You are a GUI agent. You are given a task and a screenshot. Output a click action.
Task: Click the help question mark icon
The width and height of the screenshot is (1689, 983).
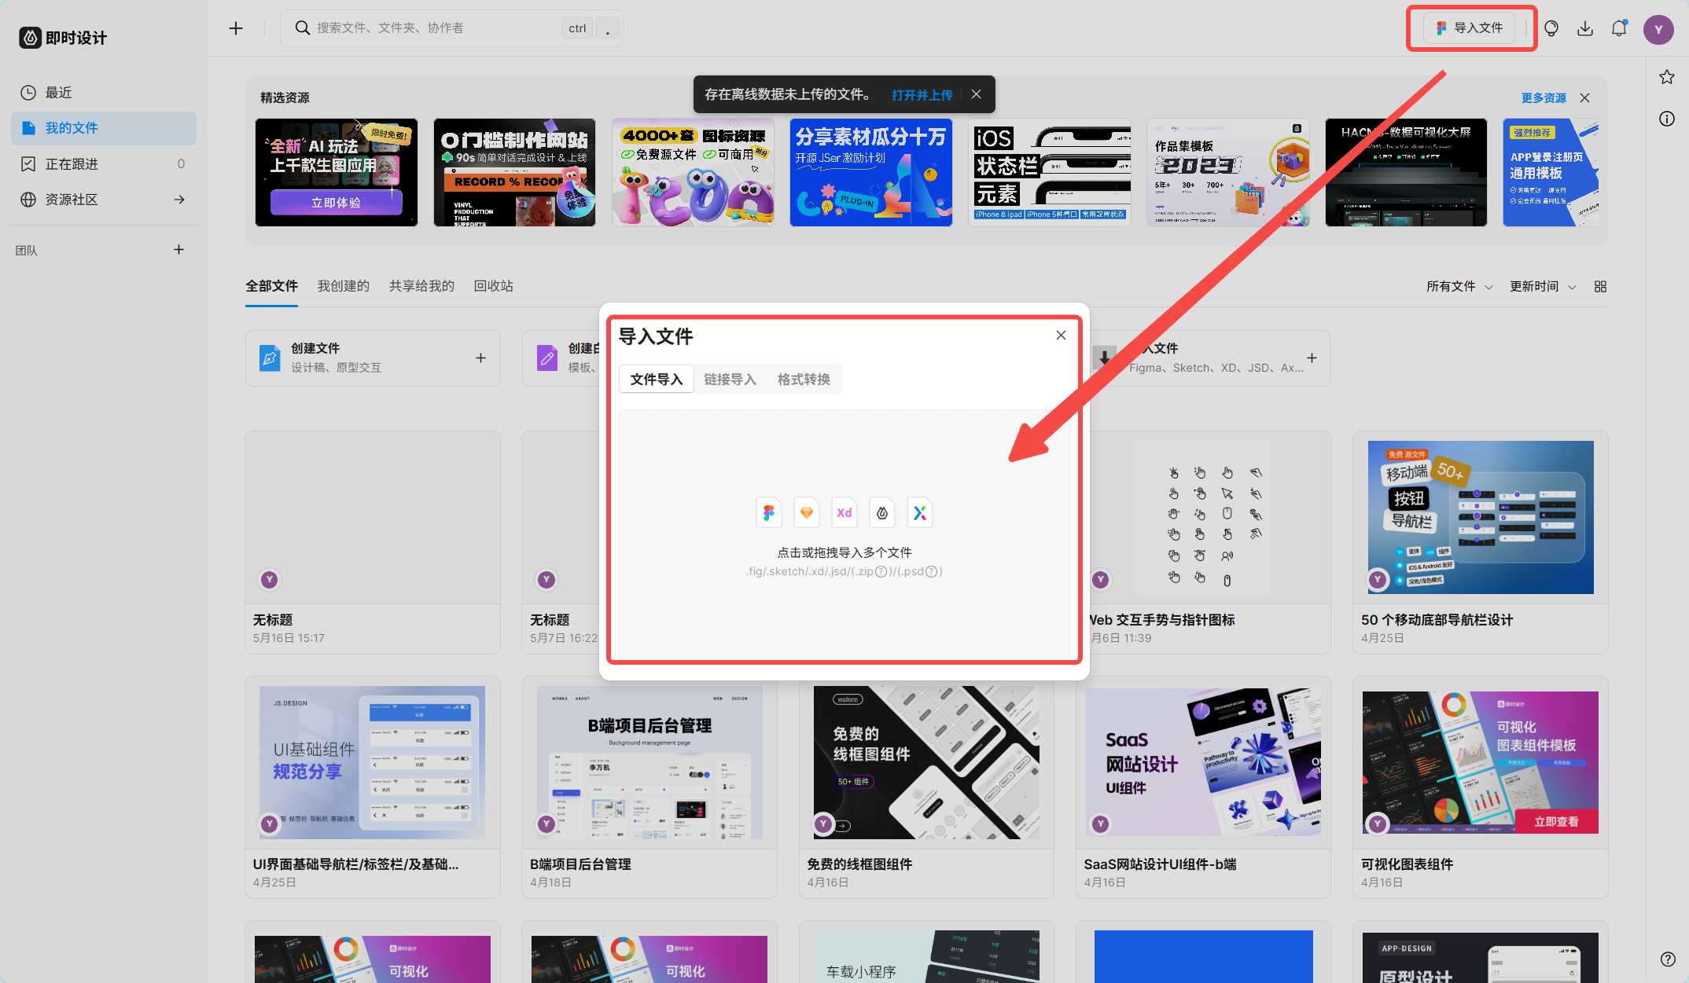click(1668, 959)
